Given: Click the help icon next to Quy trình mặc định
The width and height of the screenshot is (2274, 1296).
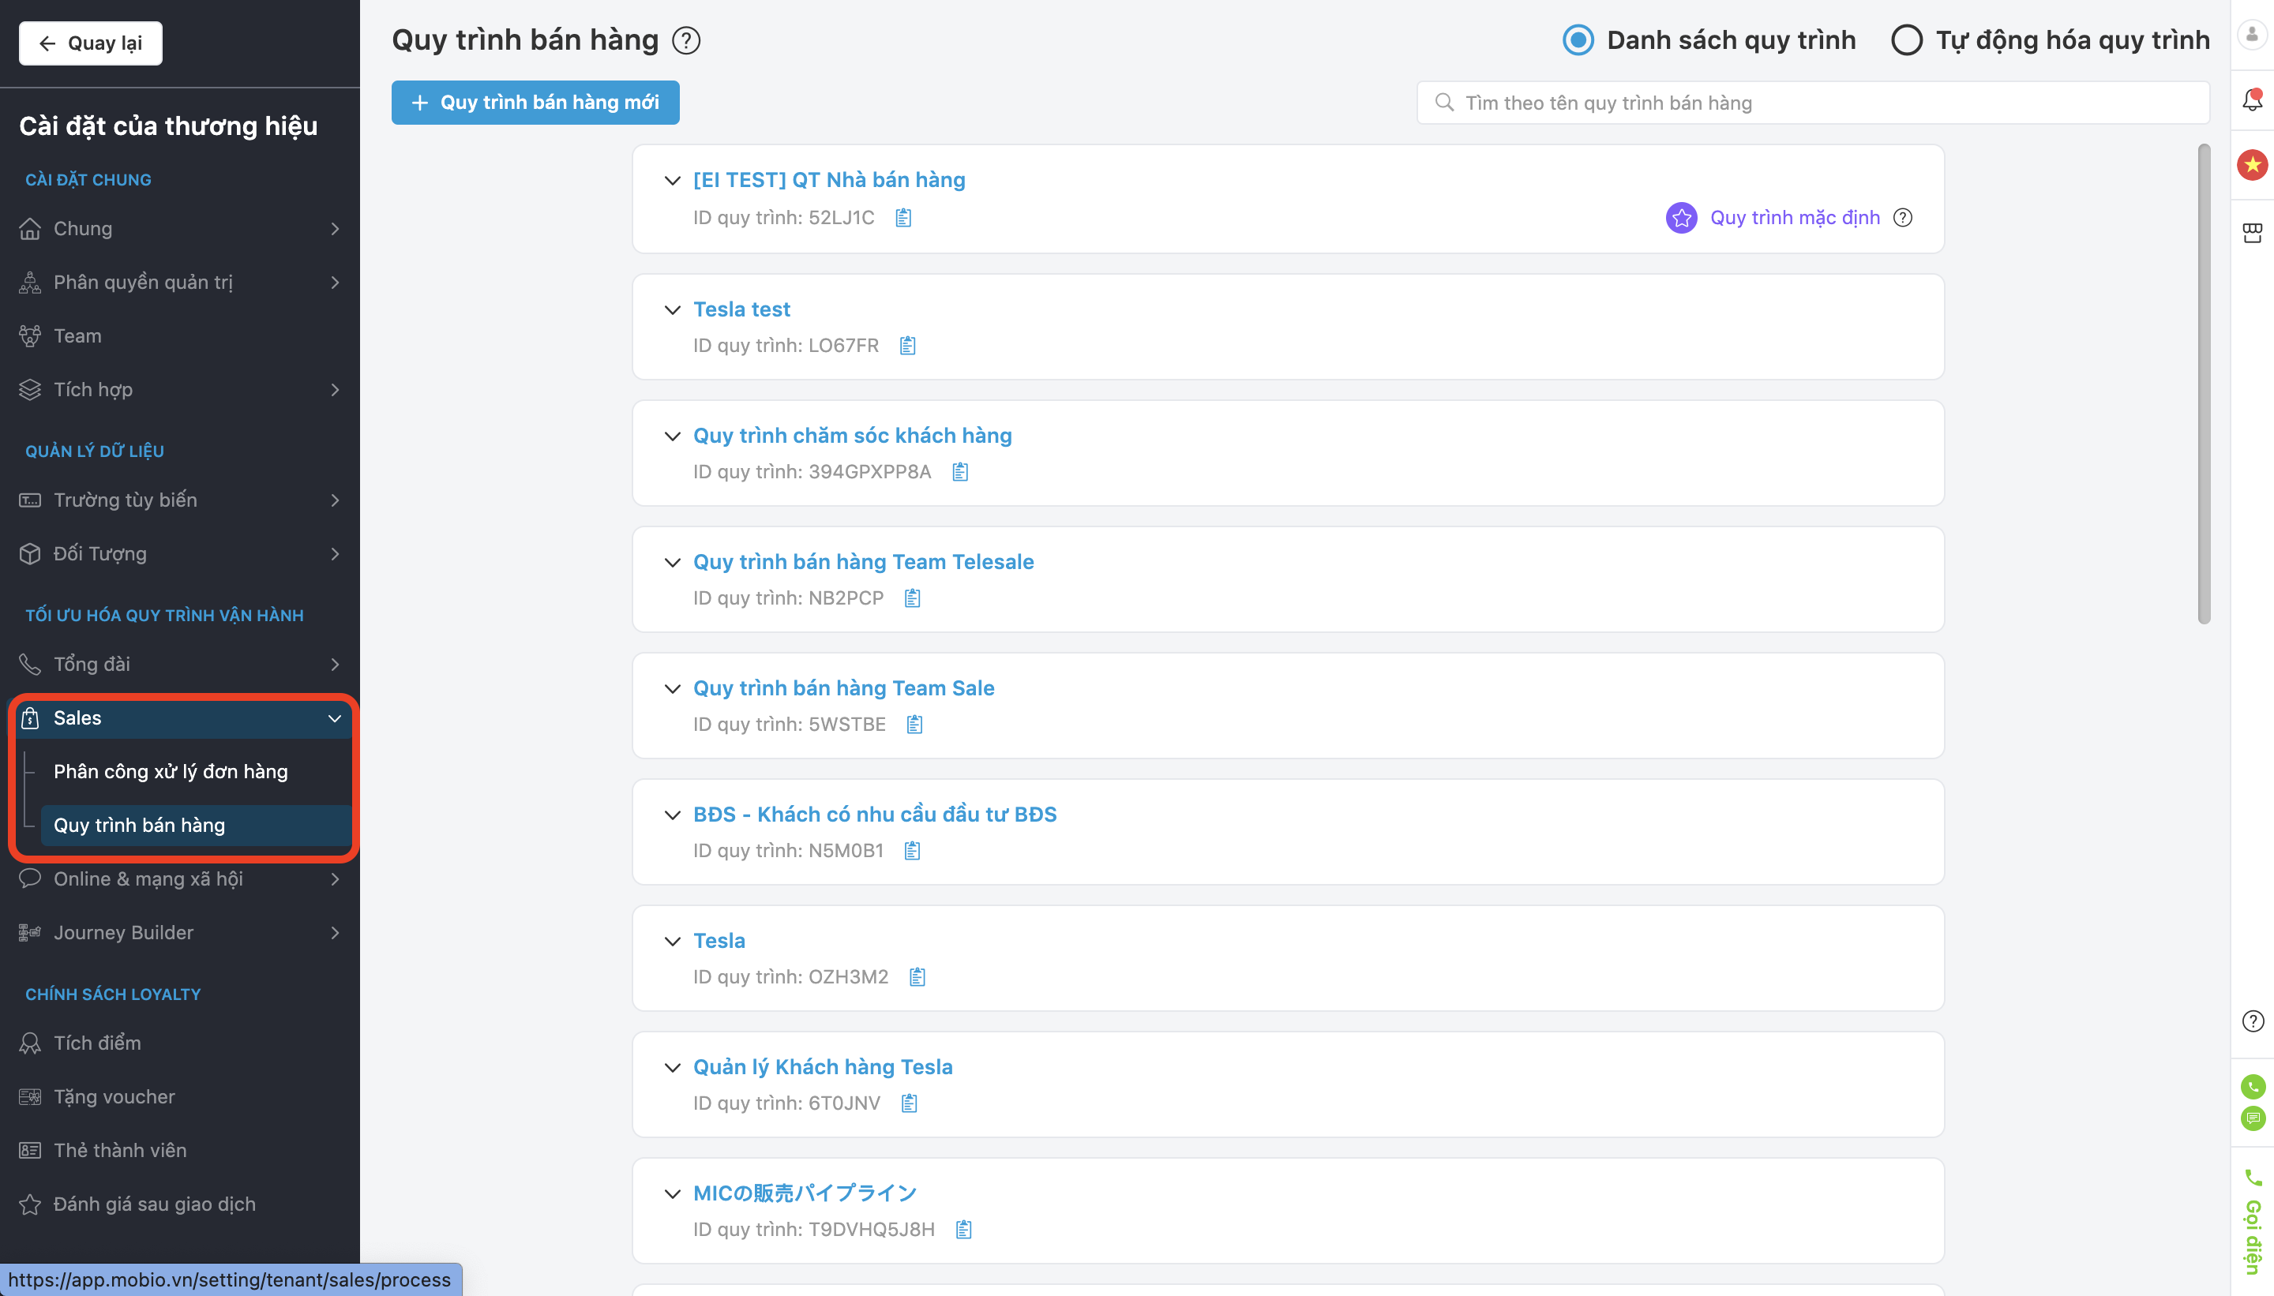Looking at the screenshot, I should 1903,218.
